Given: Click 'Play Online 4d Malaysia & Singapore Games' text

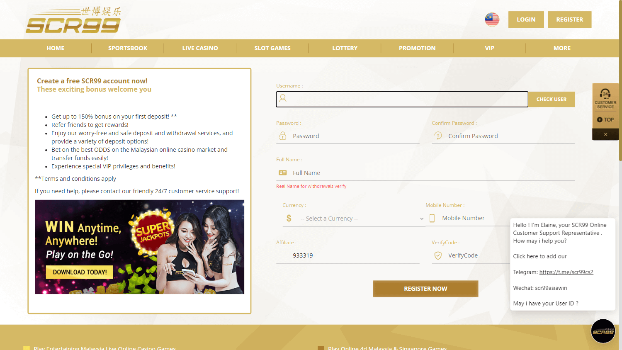Looking at the screenshot, I should (387, 348).
